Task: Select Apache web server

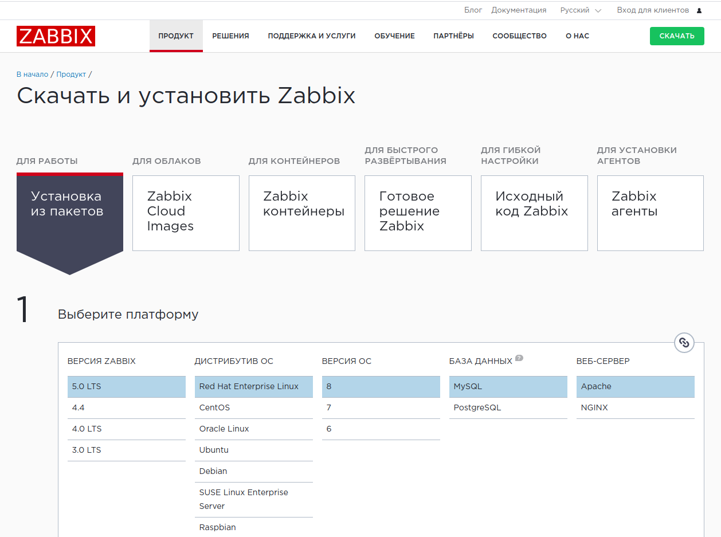Action: click(636, 386)
